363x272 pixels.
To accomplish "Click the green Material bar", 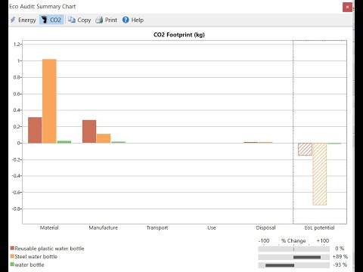I will coord(64,142).
